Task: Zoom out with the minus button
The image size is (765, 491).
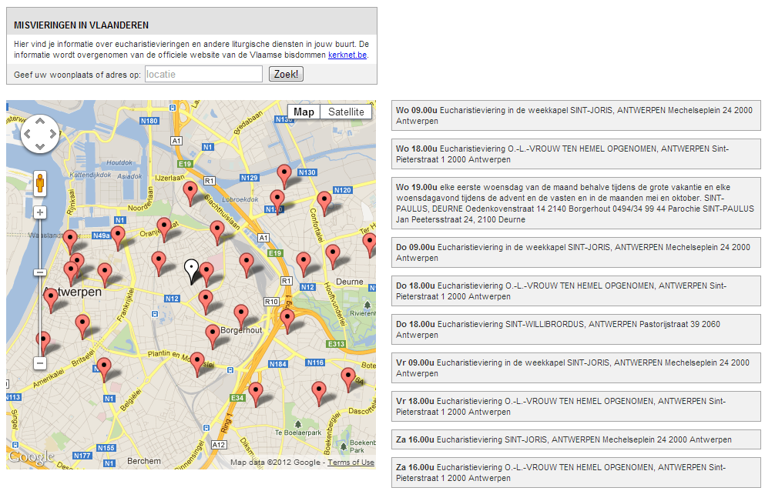Action: pos(40,363)
